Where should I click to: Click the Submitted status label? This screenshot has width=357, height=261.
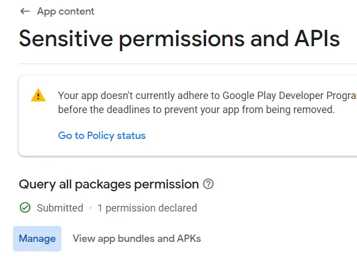pos(60,208)
